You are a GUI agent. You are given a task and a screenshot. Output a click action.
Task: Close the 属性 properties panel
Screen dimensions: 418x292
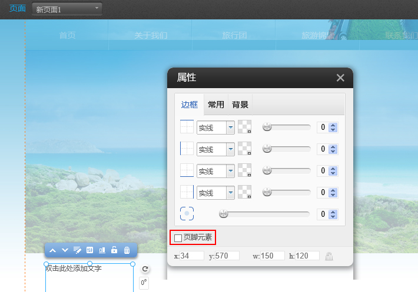340,78
